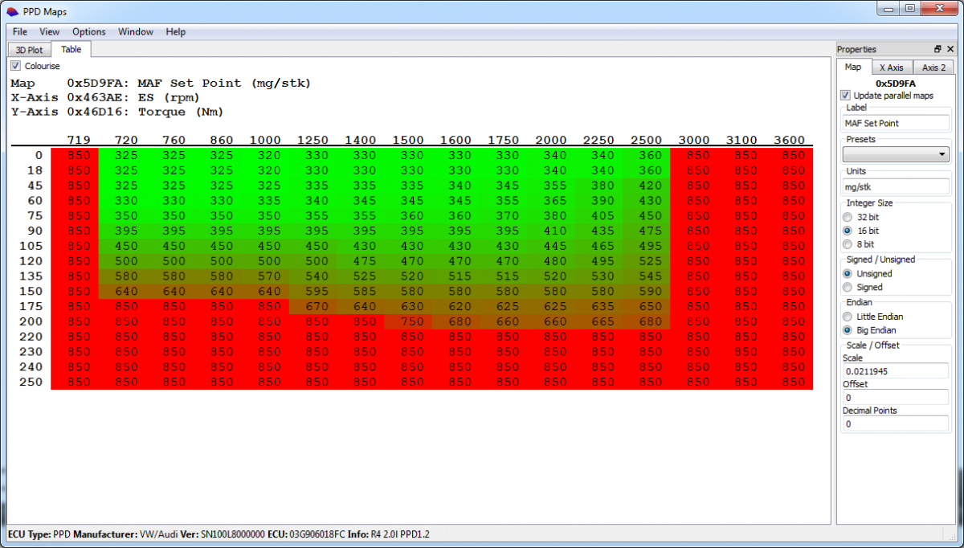Image resolution: width=964 pixels, height=548 pixels.
Task: Click ECU: 03G906018FC in status bar
Action: [306, 534]
